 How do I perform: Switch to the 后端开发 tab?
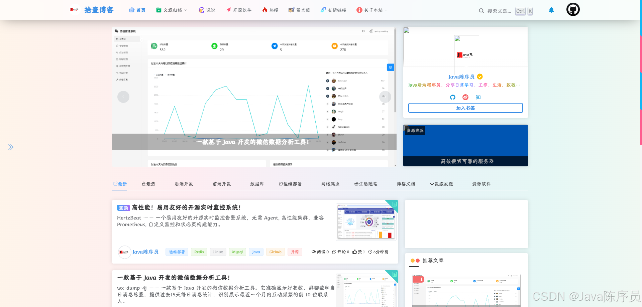tap(184, 184)
